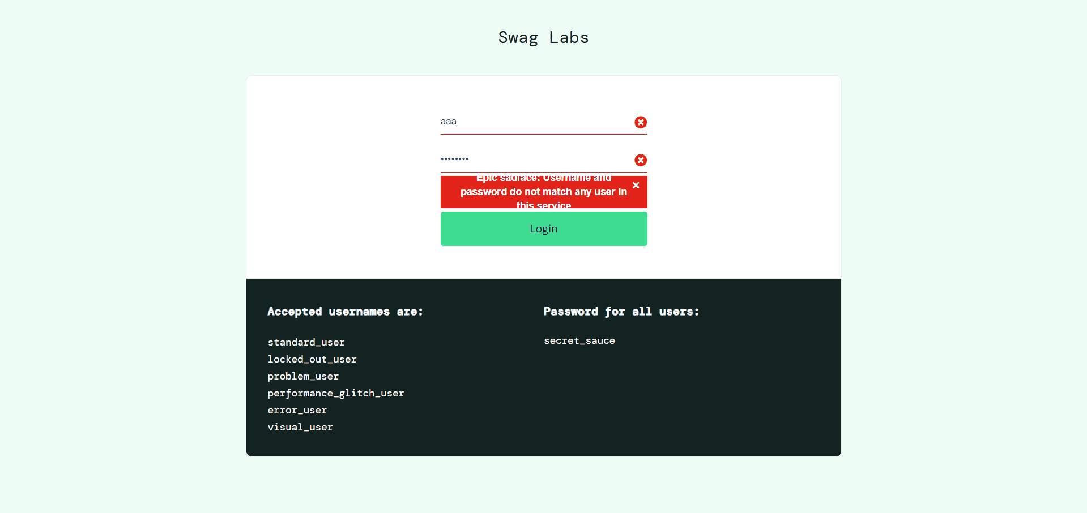The width and height of the screenshot is (1087, 513).
Task: Focus the username field containing aaa
Action: click(x=532, y=122)
